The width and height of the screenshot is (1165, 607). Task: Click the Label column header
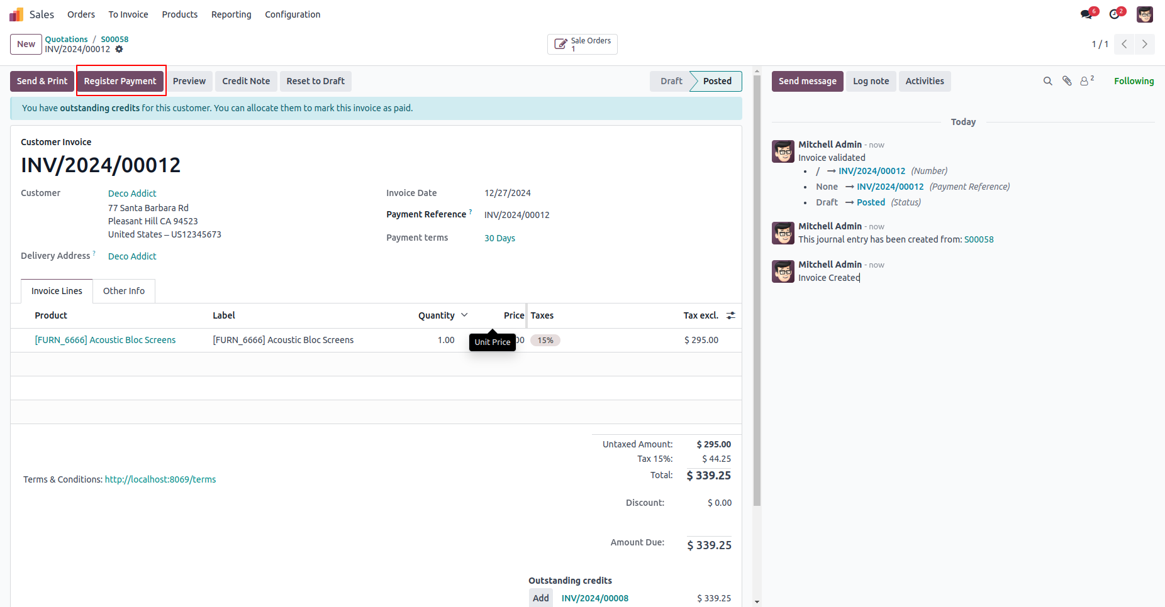coord(224,315)
